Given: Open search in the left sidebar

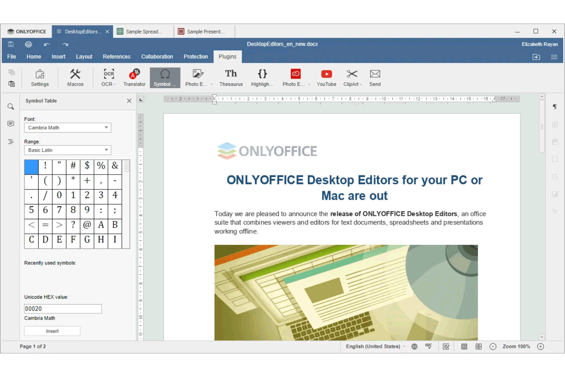Looking at the screenshot, I should (10, 106).
